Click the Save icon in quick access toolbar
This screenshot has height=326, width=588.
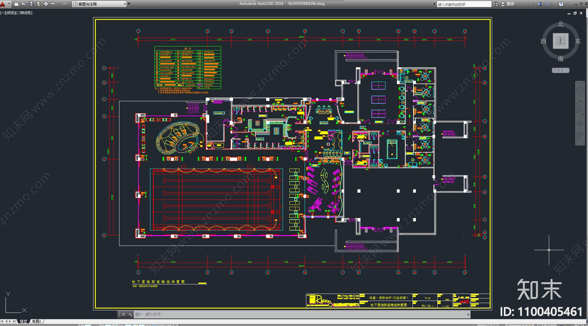coord(31,4)
